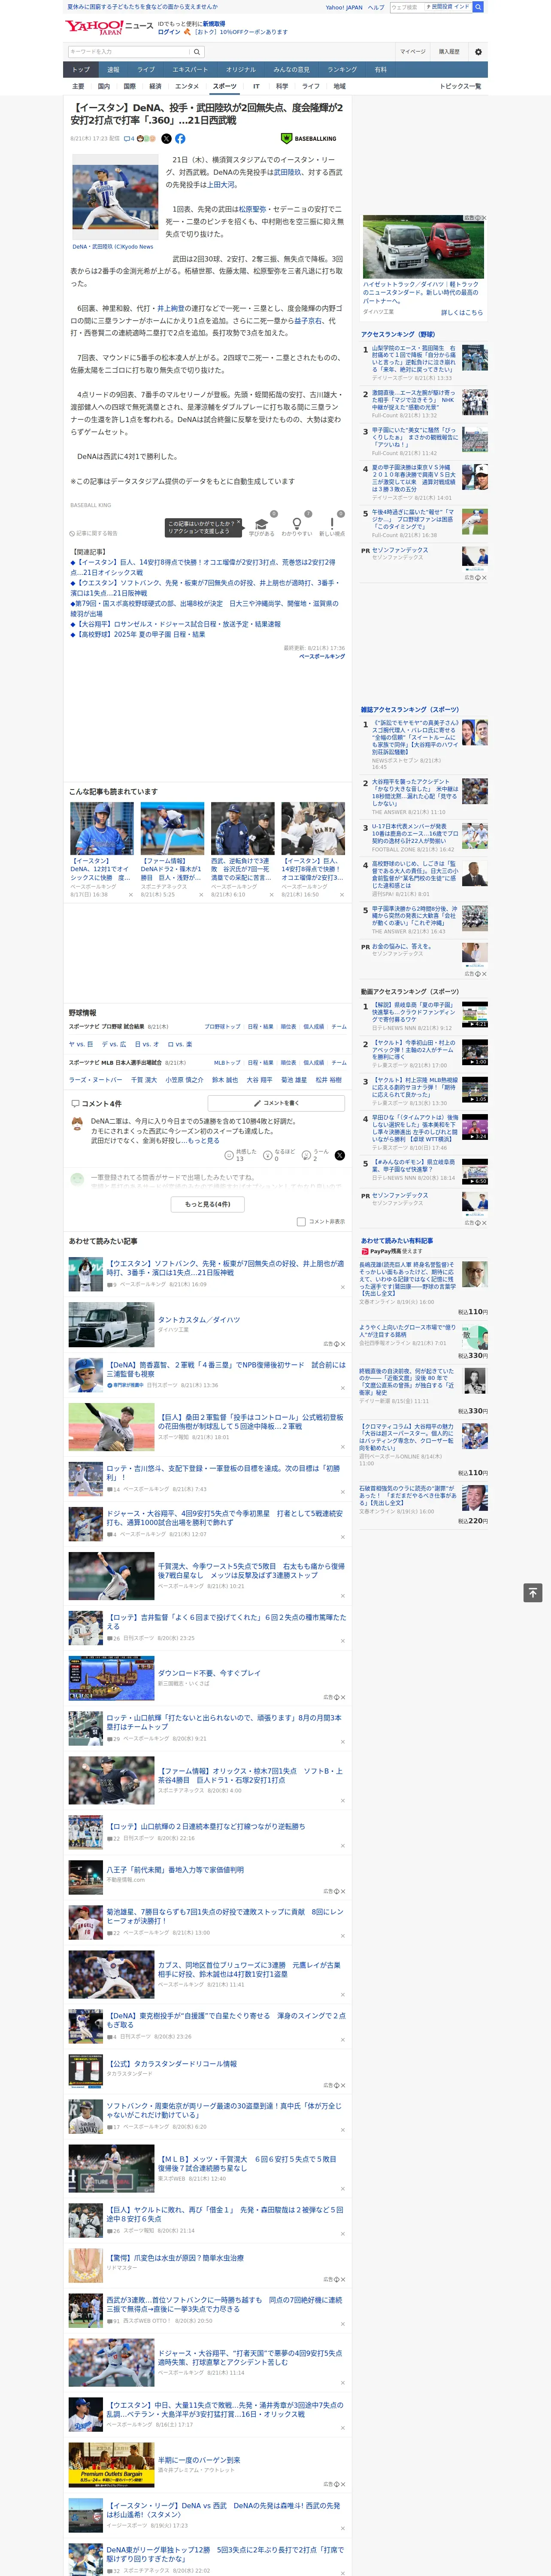Share the article on Facebook

click(x=180, y=139)
